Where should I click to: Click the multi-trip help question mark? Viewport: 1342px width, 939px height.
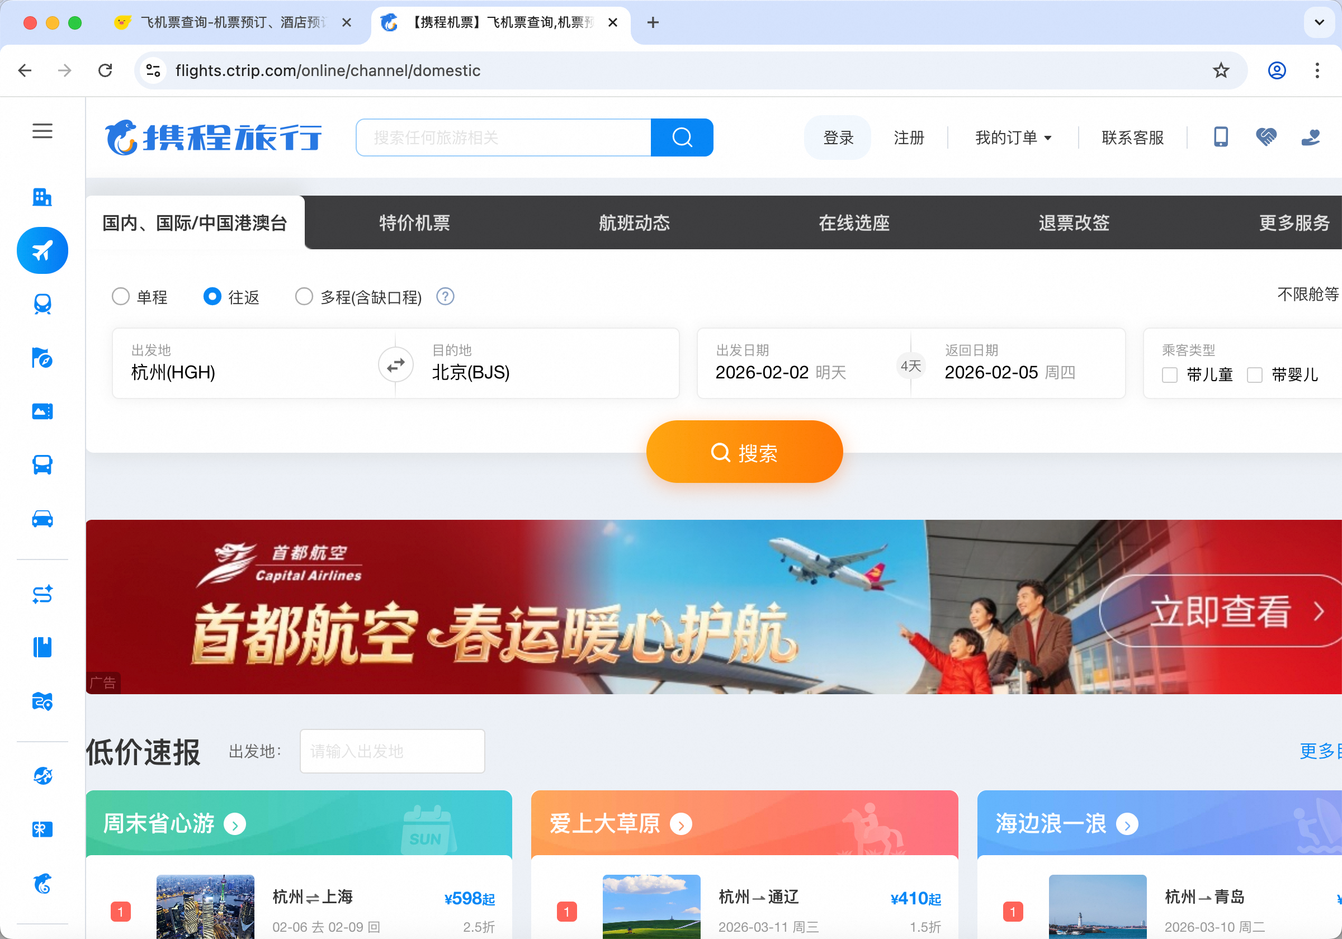click(446, 297)
